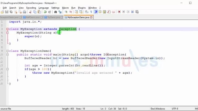This screenshot has width=198, height=111.
Task: Click the Redo toolbar icon
Action: coord(49,12)
